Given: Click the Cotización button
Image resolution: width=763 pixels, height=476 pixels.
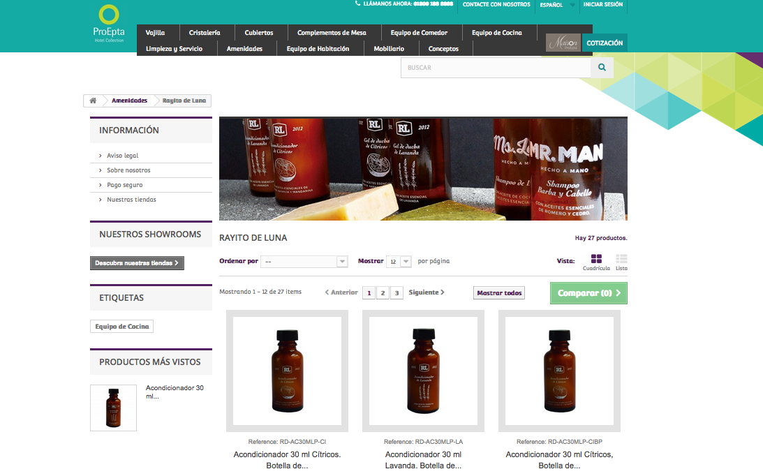Looking at the screenshot, I should 605,43.
